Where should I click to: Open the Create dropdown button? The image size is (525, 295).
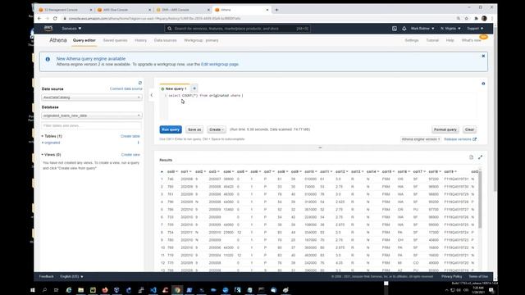[x=217, y=129]
